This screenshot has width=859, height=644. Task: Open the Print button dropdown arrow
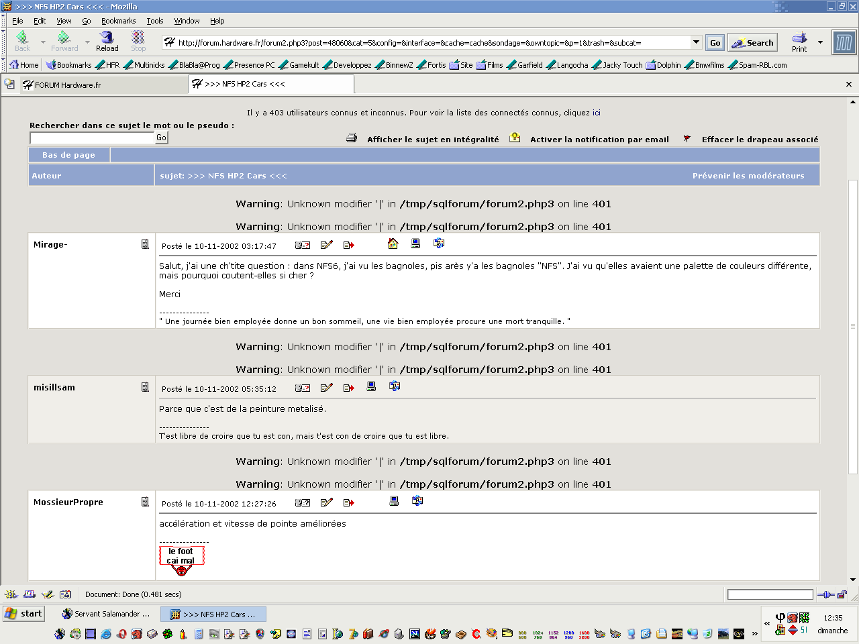pos(820,42)
